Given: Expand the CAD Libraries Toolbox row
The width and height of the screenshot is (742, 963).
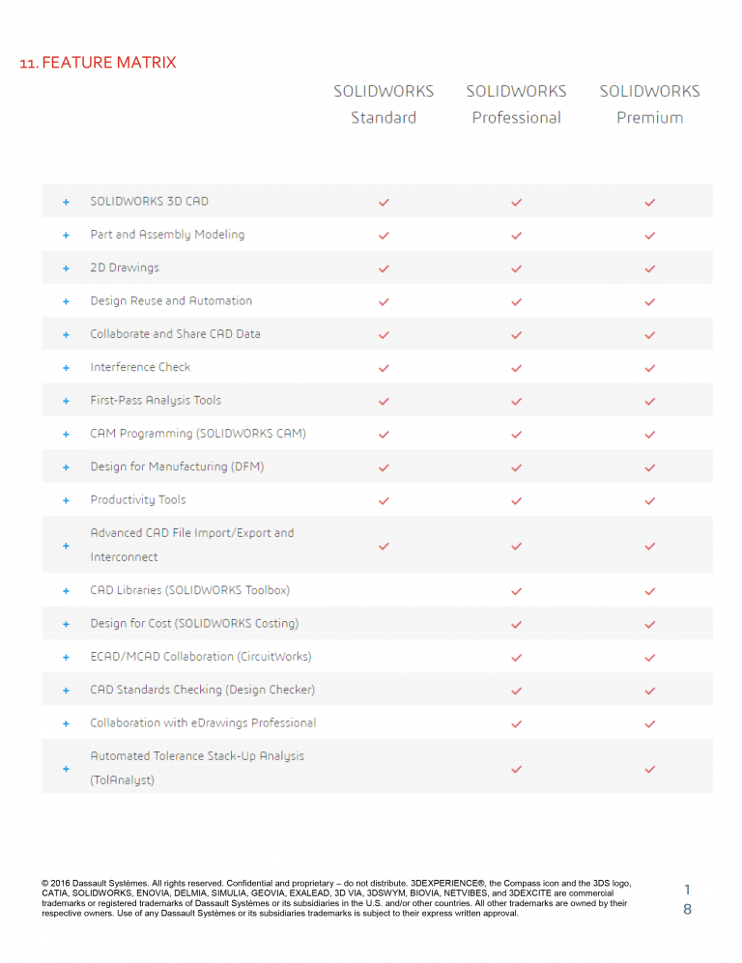Looking at the screenshot, I should pyautogui.click(x=67, y=591).
